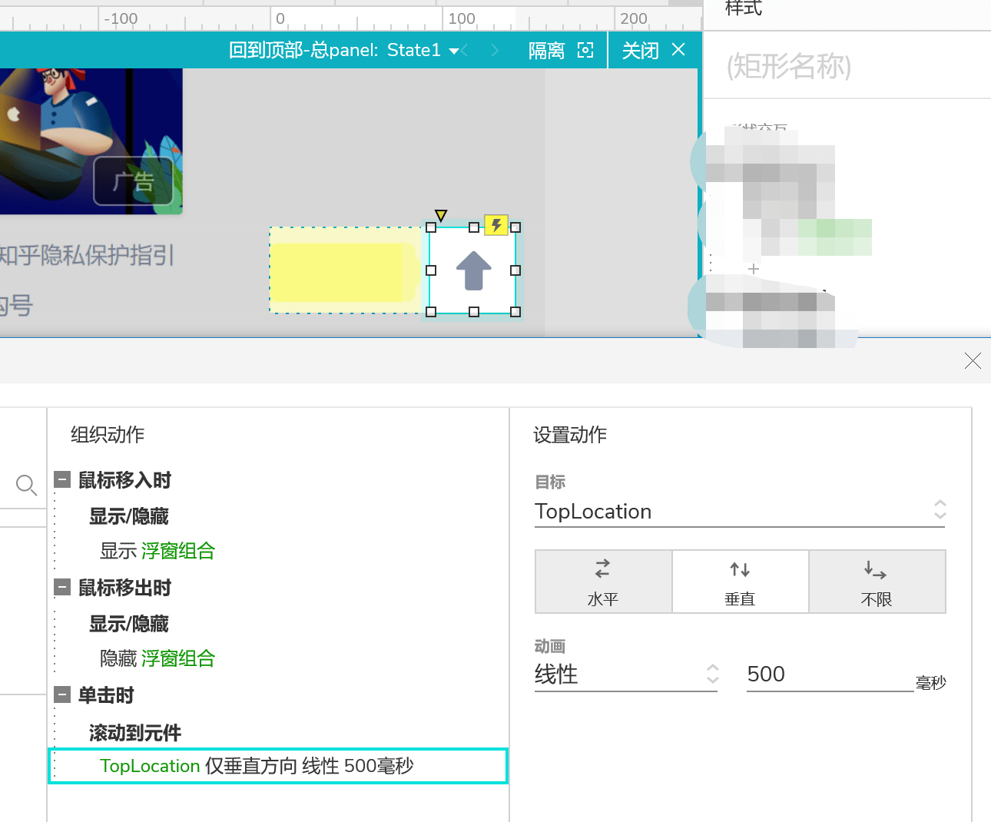The width and height of the screenshot is (991, 822).
Task: Collapse the 单击时 event
Action: pos(62,695)
